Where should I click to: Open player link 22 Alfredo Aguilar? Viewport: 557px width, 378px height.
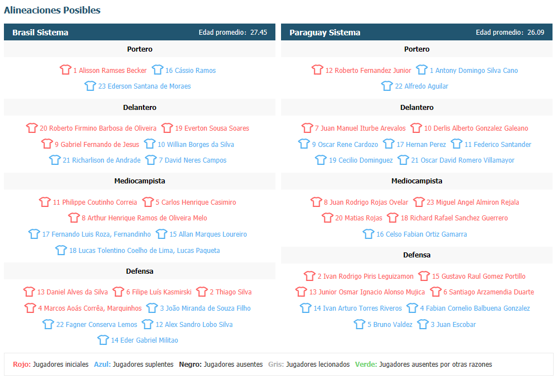pos(422,86)
